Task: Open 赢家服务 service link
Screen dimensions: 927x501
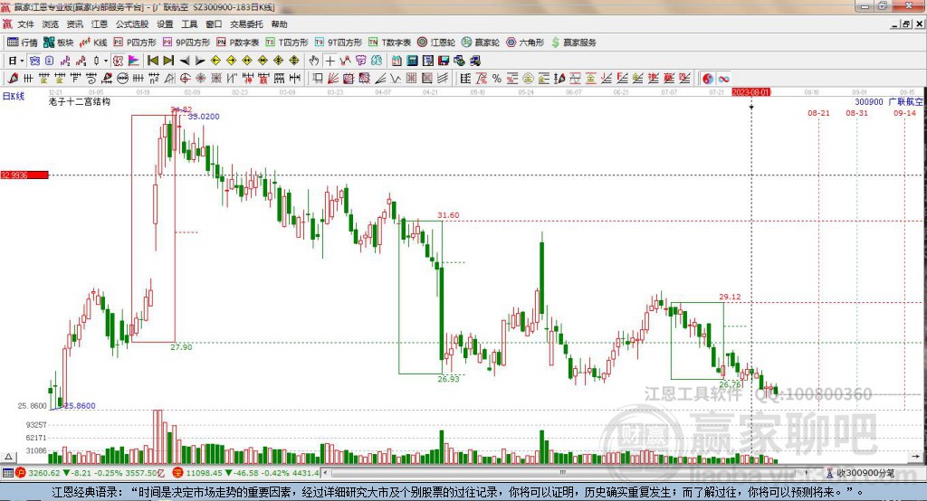Action: point(573,43)
